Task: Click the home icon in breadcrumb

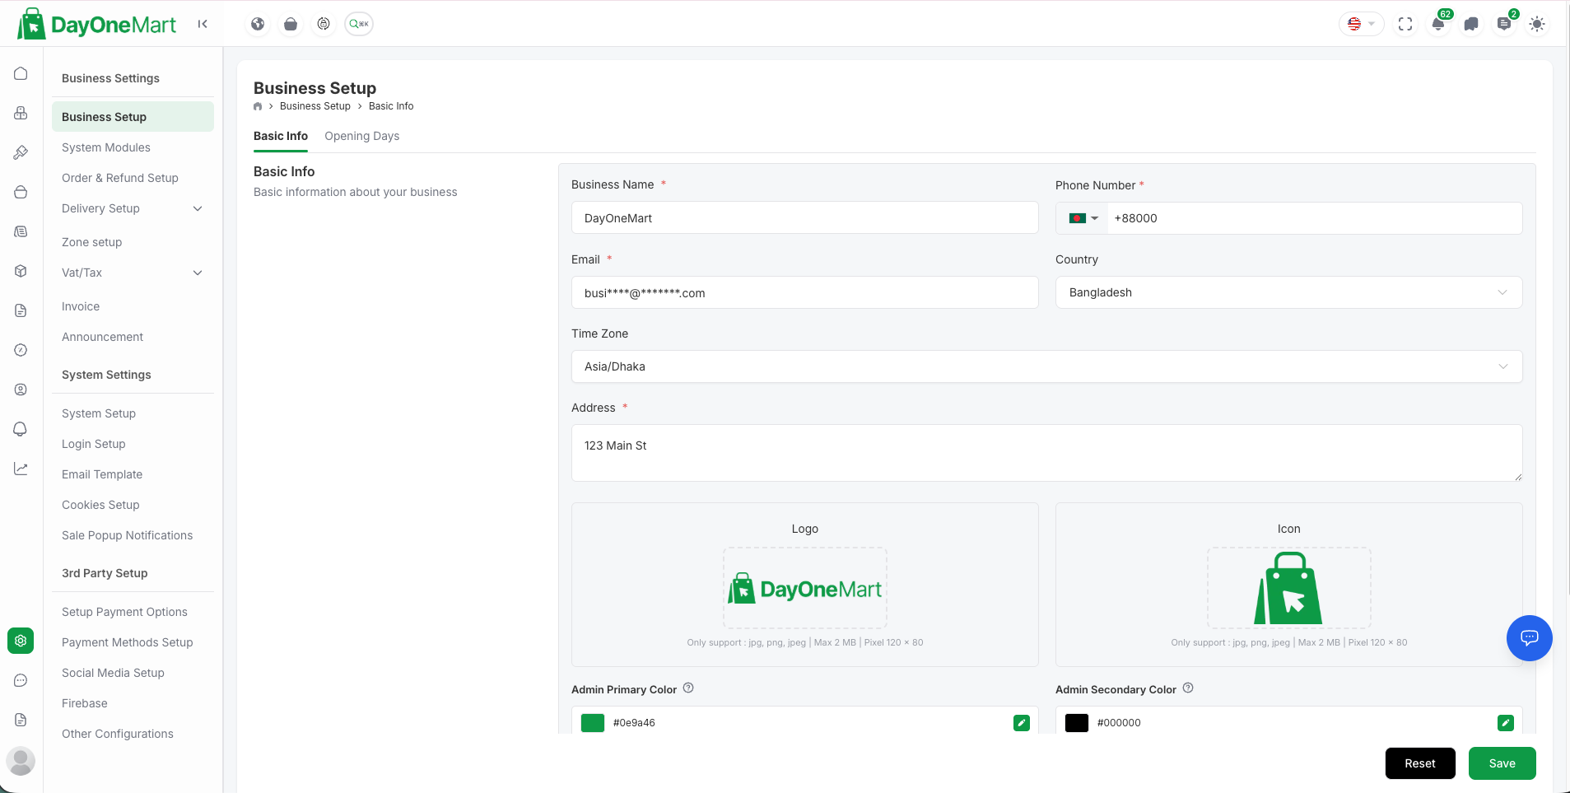Action: click(x=258, y=106)
